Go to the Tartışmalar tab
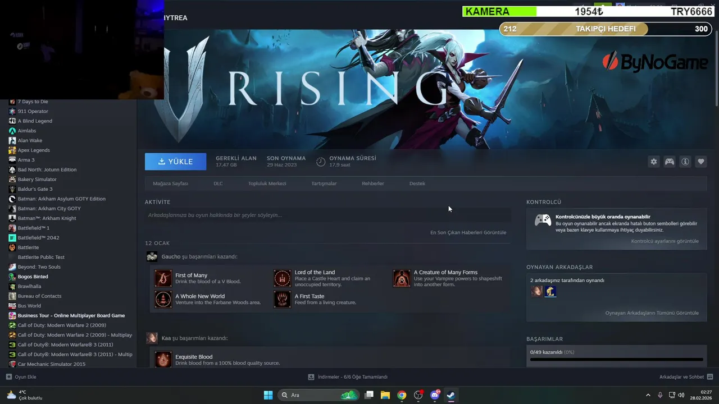This screenshot has height=404, width=719. 324,183
